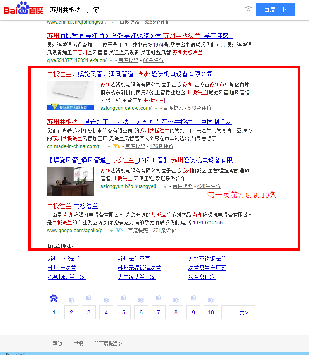Open 66条评价 reviews link
309x355 pixels.
pos(153,60)
